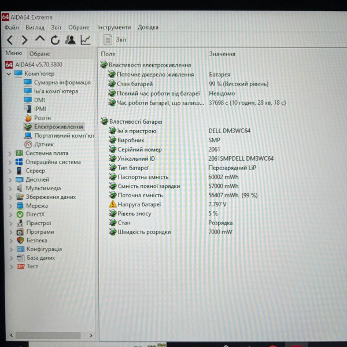The width and height of the screenshot is (347, 347).
Task: Click the Програми programs icon
Action: pyautogui.click(x=20, y=232)
